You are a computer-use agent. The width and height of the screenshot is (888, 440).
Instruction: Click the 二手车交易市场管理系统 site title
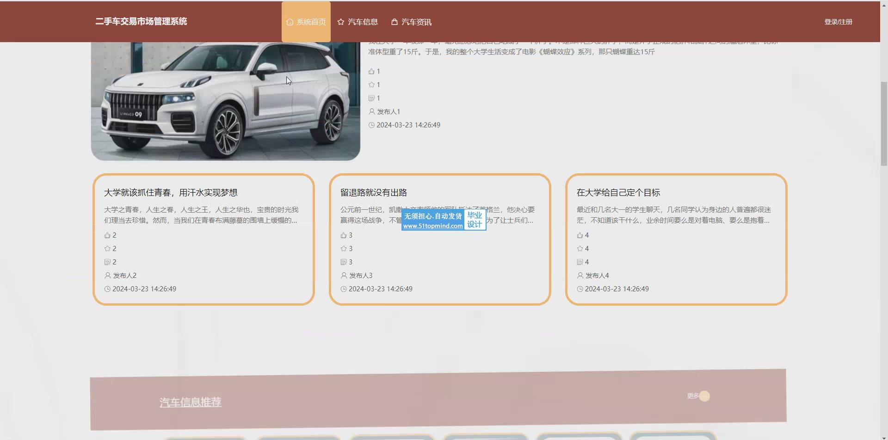(141, 22)
